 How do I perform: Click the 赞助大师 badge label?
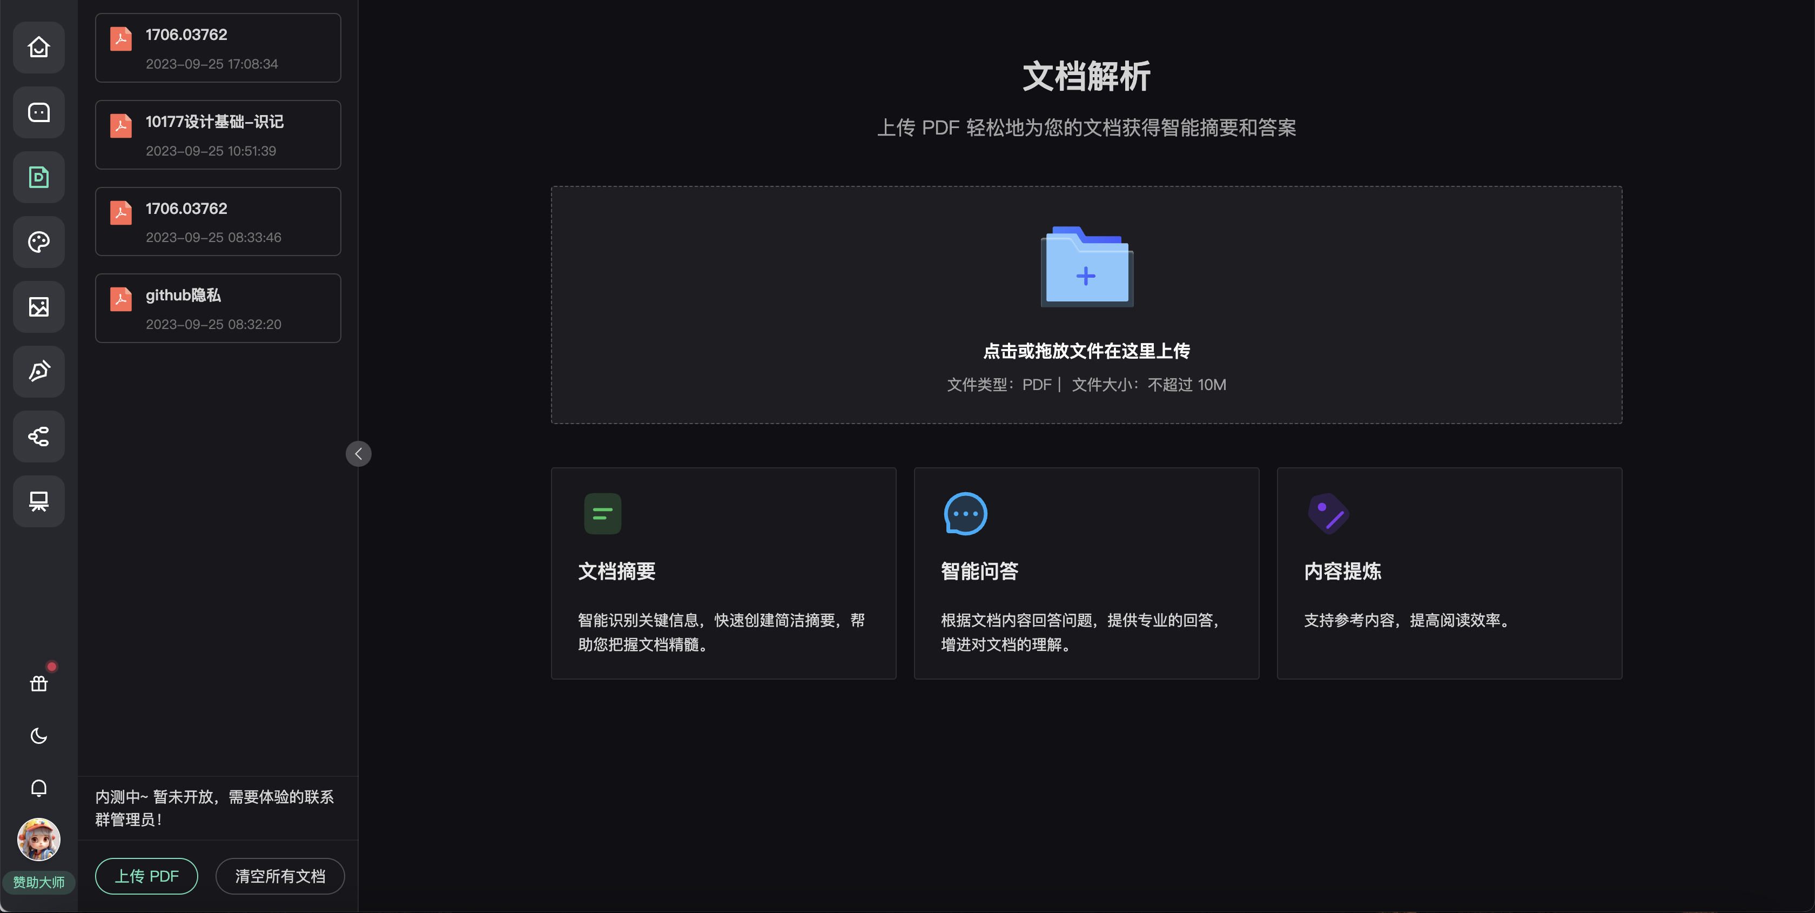[x=39, y=882]
